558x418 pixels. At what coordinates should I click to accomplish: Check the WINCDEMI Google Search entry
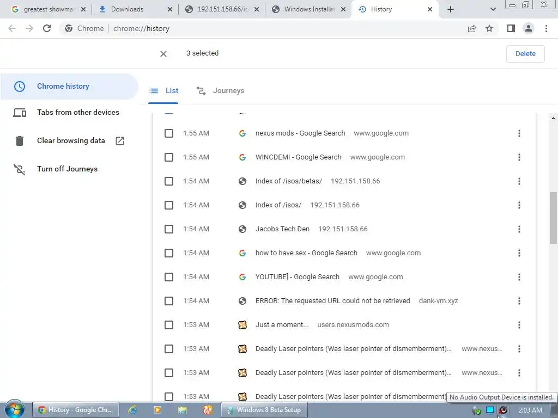point(169,157)
